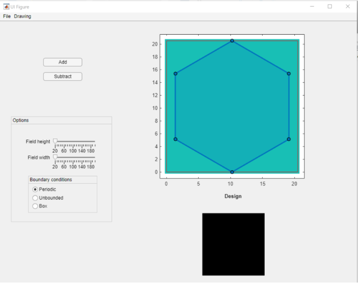Image resolution: width=358 pixels, height=283 pixels.
Task: Set Field height slider to 100
Action: [x=73, y=141]
